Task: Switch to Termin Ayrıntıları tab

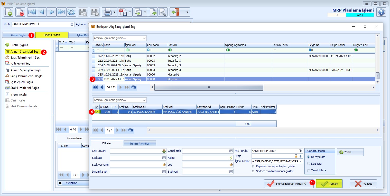Action: 140,143
